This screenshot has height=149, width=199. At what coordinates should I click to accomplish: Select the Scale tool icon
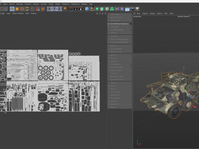[17, 9]
